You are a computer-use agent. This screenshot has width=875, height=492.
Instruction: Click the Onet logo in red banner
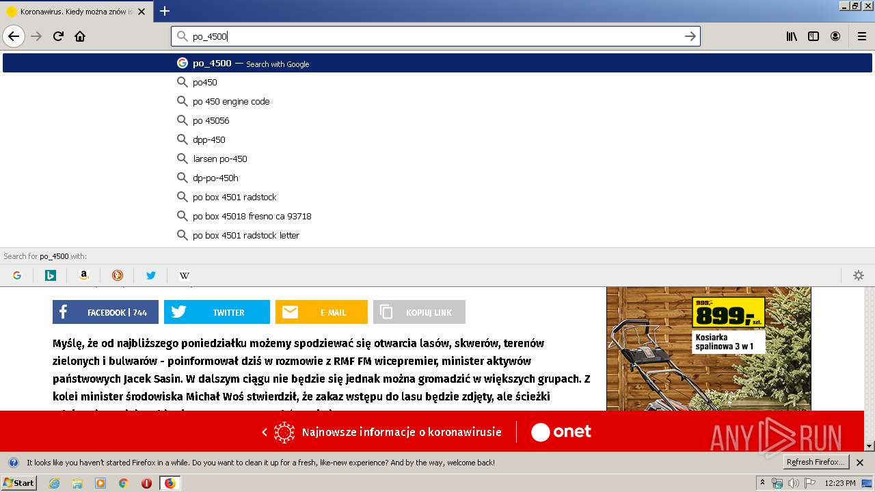click(x=561, y=432)
